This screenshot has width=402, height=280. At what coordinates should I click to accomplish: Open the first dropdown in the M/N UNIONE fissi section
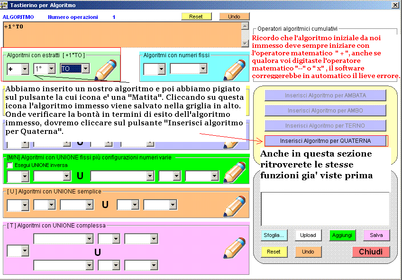(x=25, y=176)
